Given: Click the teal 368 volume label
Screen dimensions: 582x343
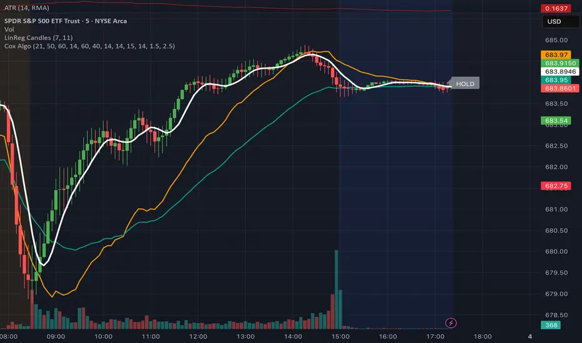Looking at the screenshot, I should 551,325.
